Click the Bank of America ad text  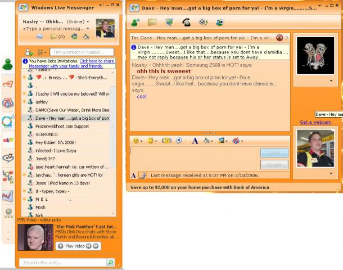(200, 187)
